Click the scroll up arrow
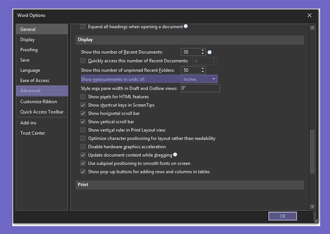This screenshot has height=234, width=330. point(312,28)
